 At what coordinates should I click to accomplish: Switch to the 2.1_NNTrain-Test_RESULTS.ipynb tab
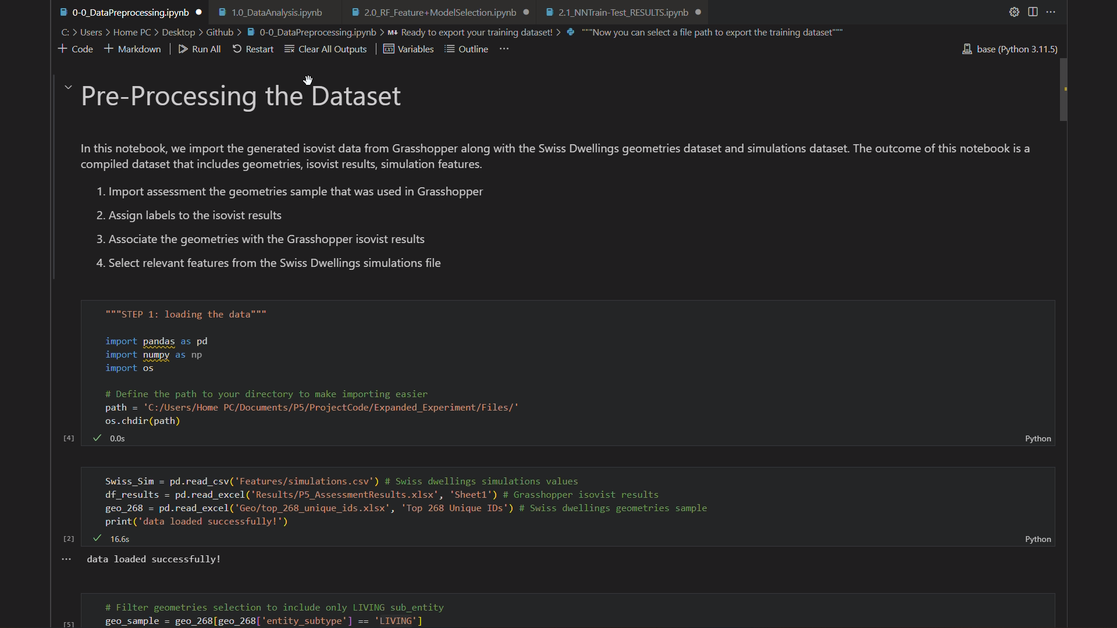[622, 12]
